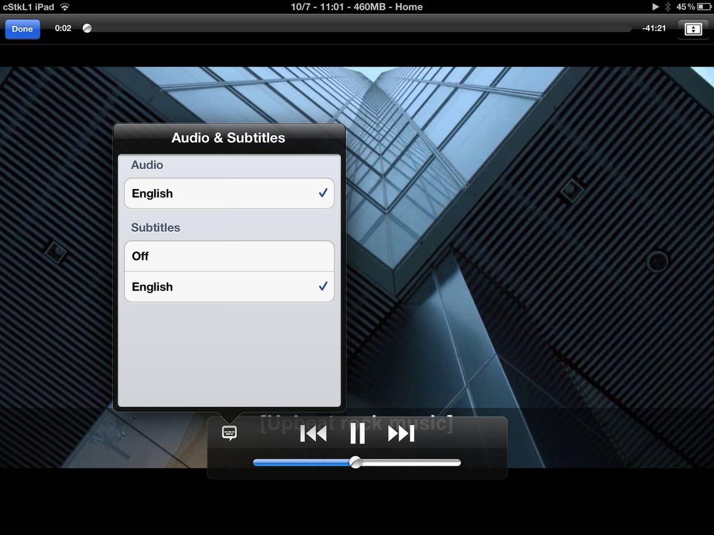
Task: Tap the blue Done button
Action: point(22,29)
